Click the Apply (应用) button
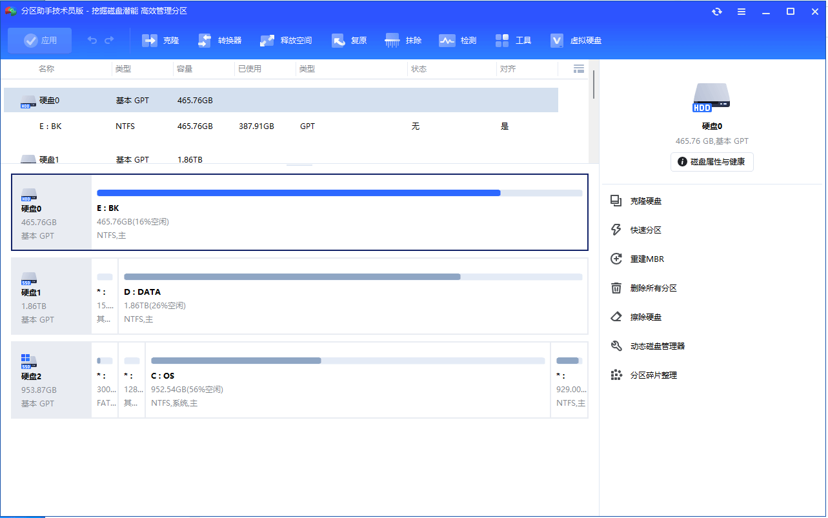Viewport: 828px width, 518px height. [40, 41]
